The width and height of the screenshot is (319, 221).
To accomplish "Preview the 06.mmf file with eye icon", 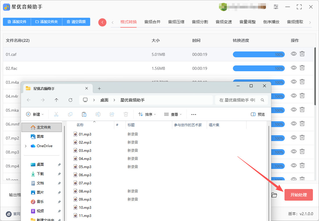I will 293,124.
